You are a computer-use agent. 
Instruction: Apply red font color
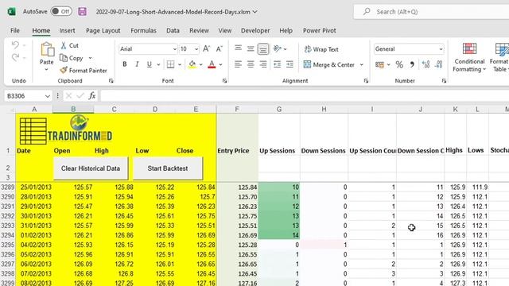[212, 64]
